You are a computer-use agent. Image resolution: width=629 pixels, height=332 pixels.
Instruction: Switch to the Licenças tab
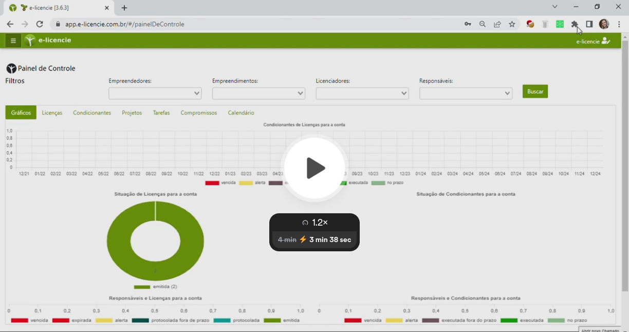(x=52, y=113)
